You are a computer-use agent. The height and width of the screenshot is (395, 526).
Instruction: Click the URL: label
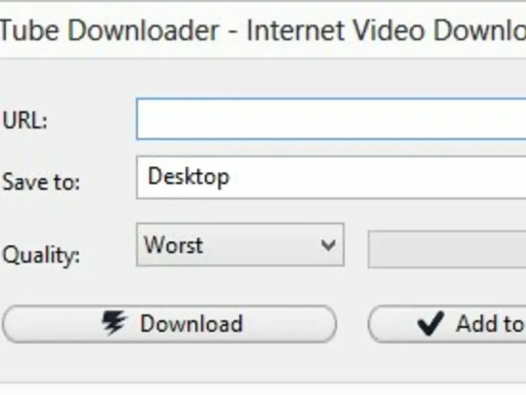point(25,120)
